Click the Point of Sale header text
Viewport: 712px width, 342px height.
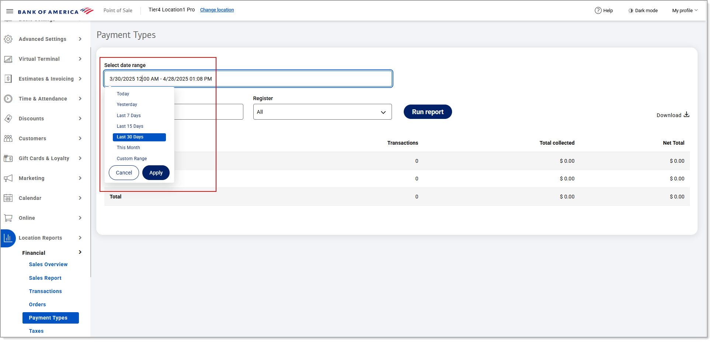coord(118,10)
